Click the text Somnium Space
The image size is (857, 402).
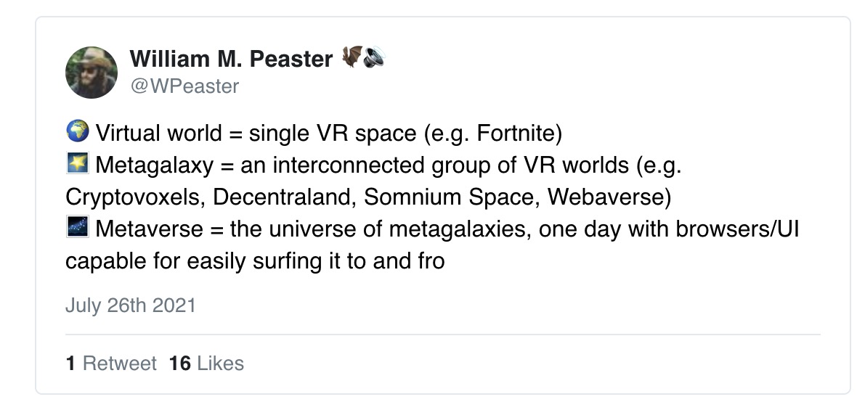coord(448,197)
